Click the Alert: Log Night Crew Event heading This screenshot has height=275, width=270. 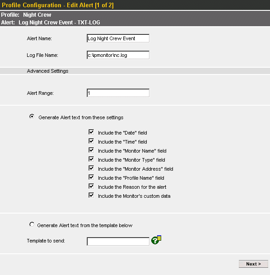pos(51,23)
